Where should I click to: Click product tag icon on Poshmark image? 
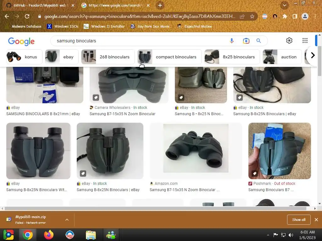click(x=255, y=174)
